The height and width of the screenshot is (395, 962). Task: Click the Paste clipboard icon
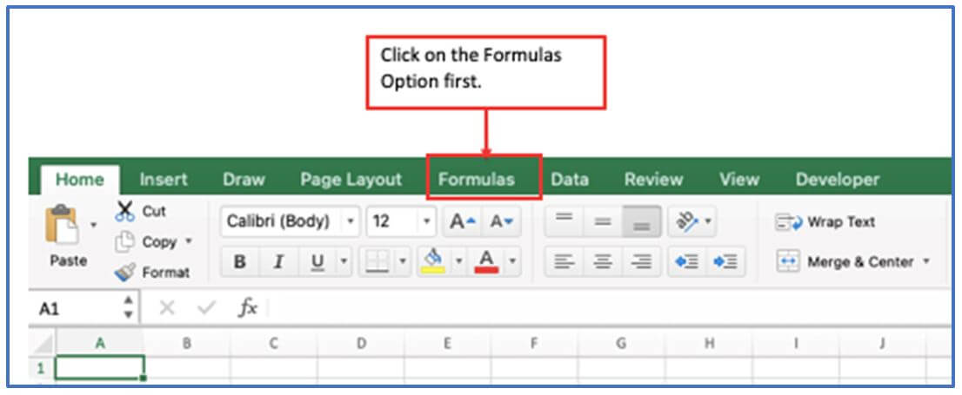[62, 226]
